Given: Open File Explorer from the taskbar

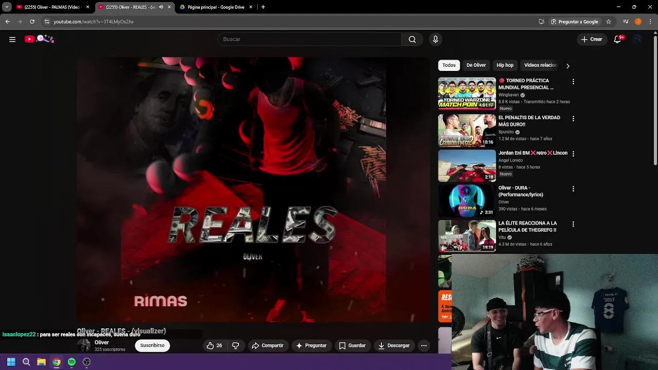Looking at the screenshot, I should 41,362.
